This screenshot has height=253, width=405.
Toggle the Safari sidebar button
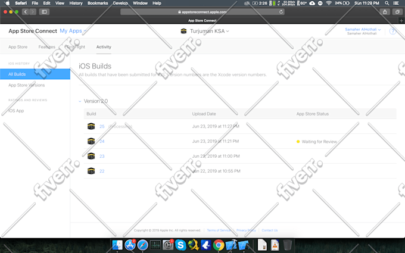(x=44, y=12)
